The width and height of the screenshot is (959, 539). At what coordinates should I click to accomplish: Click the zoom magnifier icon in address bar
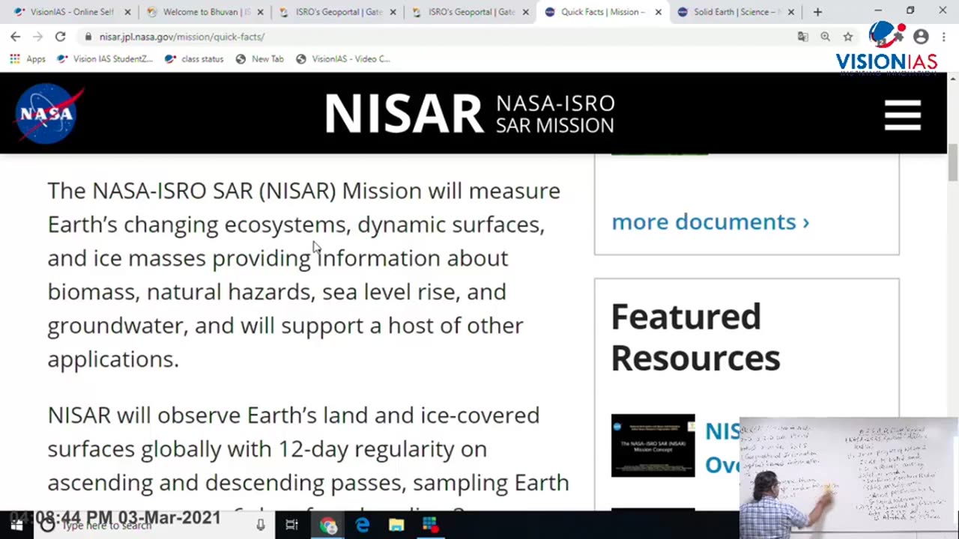tap(825, 36)
